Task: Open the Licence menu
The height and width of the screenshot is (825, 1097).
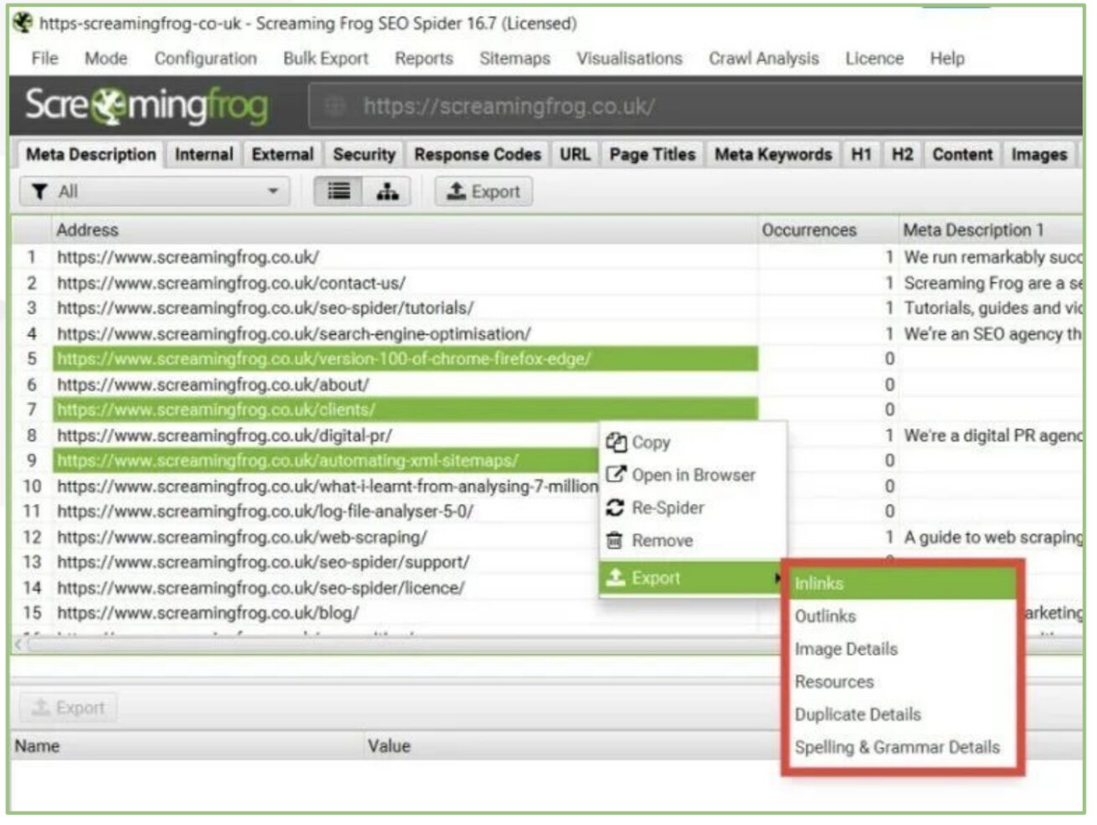Action: [874, 59]
